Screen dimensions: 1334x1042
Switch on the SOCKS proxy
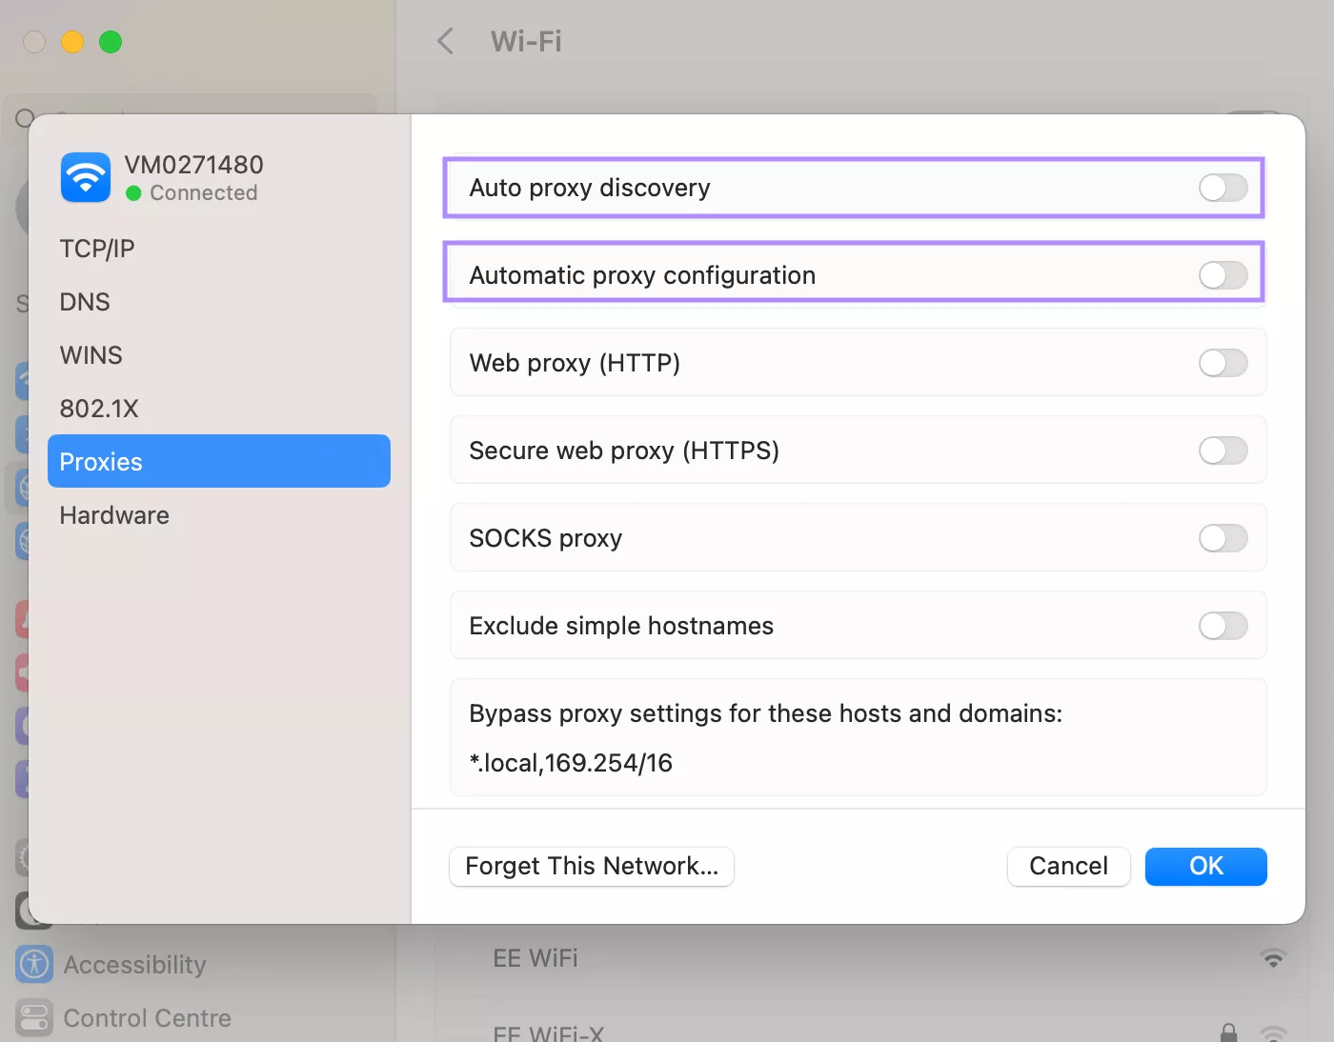click(x=1223, y=538)
